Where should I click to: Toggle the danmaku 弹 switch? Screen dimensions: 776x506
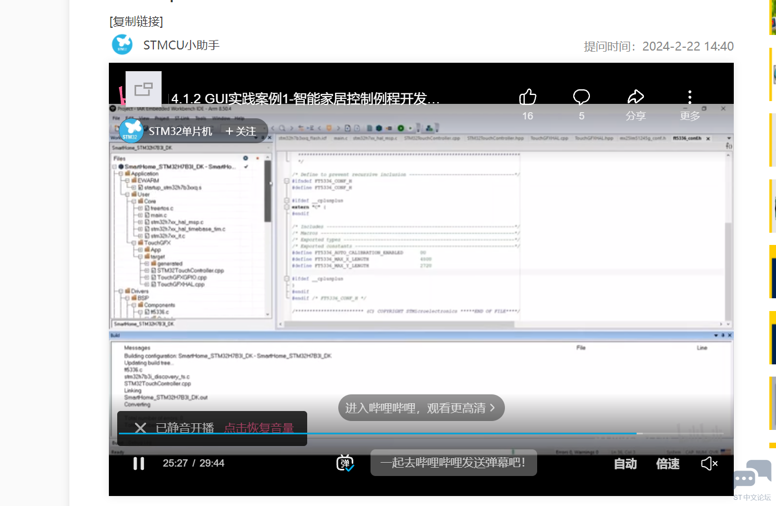(x=345, y=463)
